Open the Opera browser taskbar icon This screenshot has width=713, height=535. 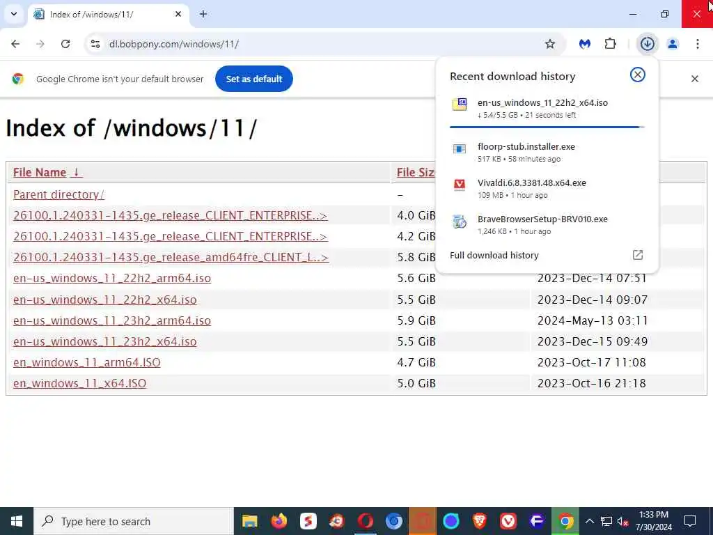pyautogui.click(x=365, y=521)
